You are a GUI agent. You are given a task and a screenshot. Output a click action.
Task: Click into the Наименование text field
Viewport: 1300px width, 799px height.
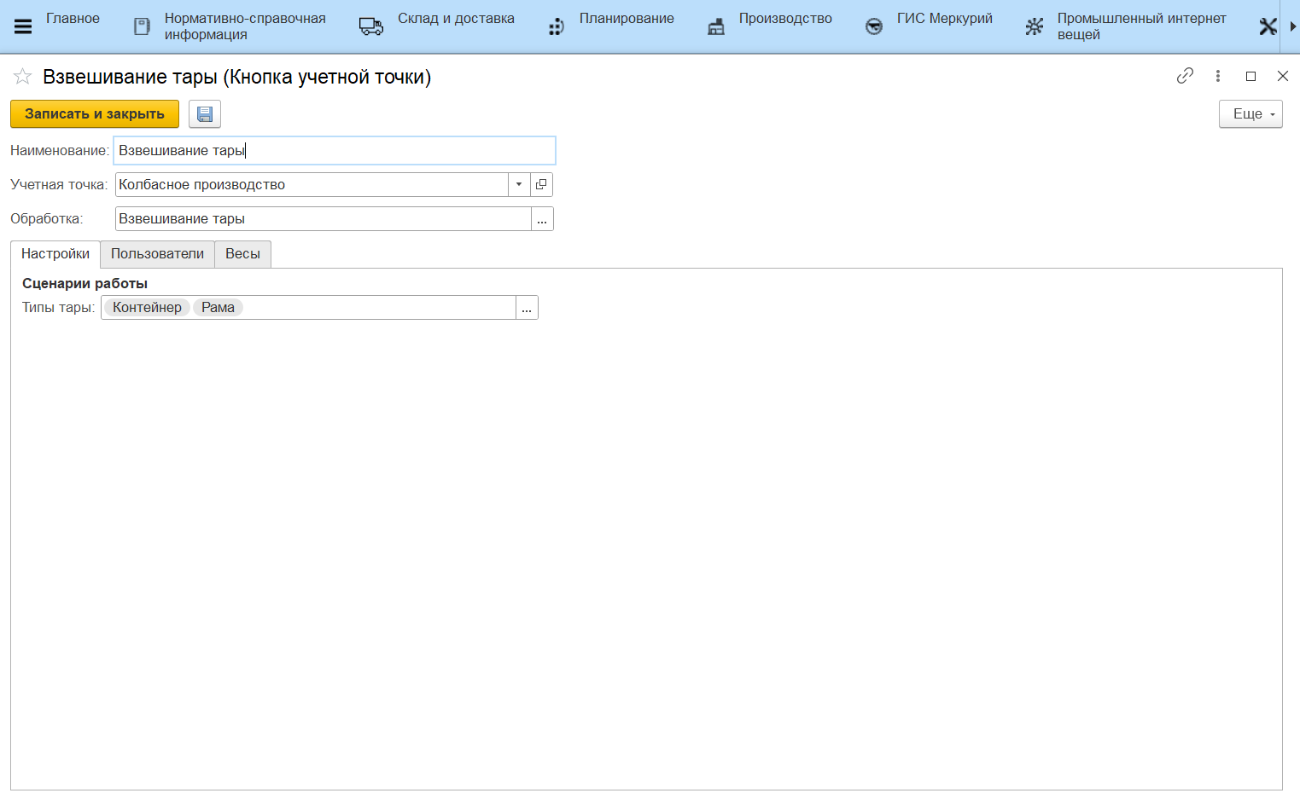[x=335, y=151]
